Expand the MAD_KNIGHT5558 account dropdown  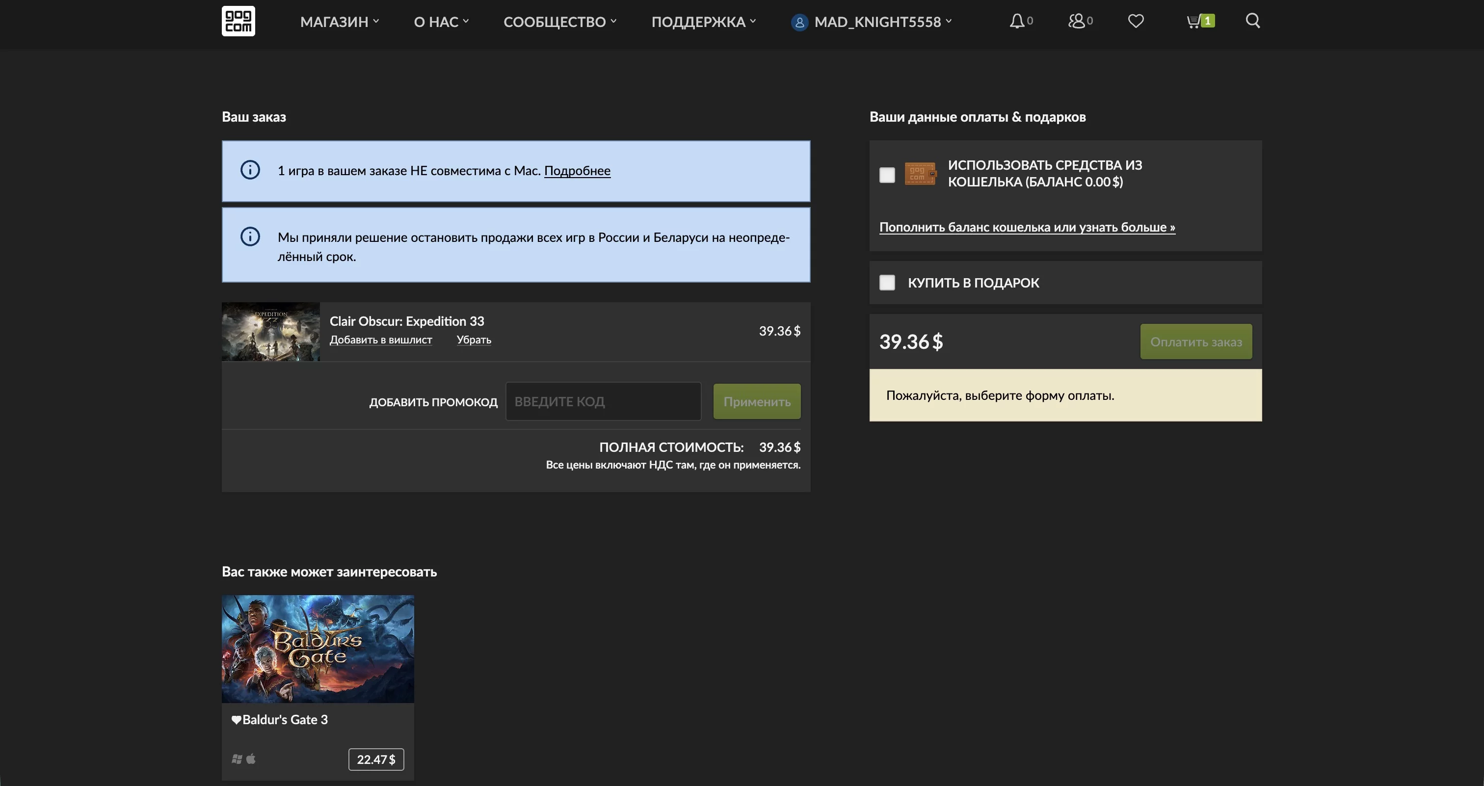pyautogui.click(x=877, y=22)
